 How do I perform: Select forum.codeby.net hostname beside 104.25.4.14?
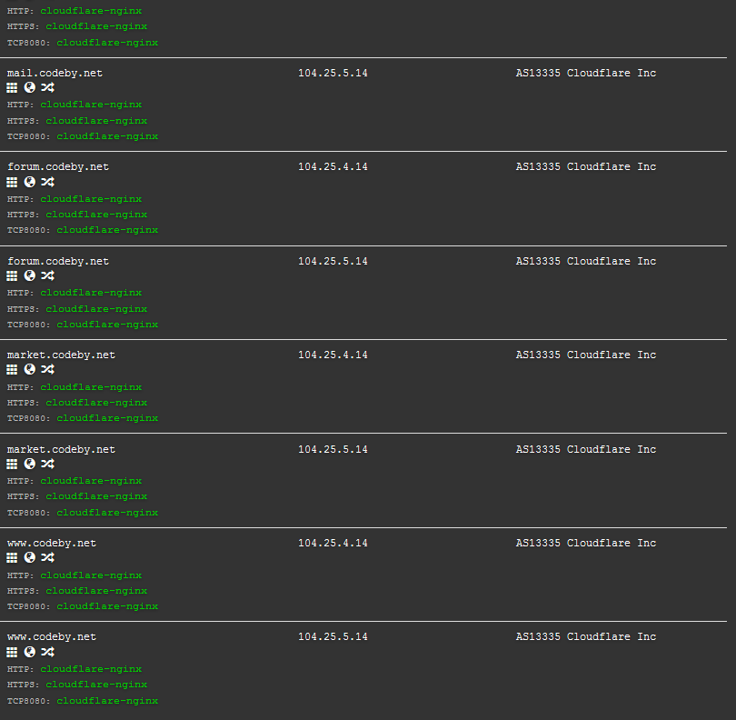click(x=58, y=166)
